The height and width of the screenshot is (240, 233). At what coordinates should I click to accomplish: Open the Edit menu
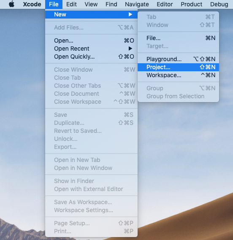pyautogui.click(x=71, y=4)
